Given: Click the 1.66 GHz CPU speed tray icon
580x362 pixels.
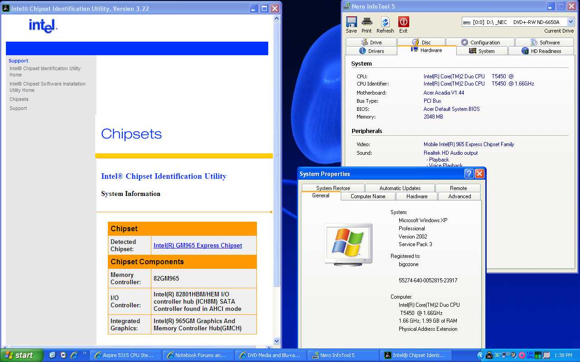Looking at the screenshot, I should [530, 356].
